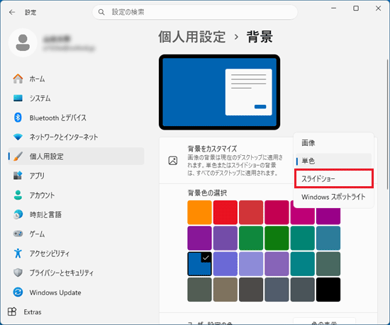Pick the dark green color swatch

pos(277,238)
